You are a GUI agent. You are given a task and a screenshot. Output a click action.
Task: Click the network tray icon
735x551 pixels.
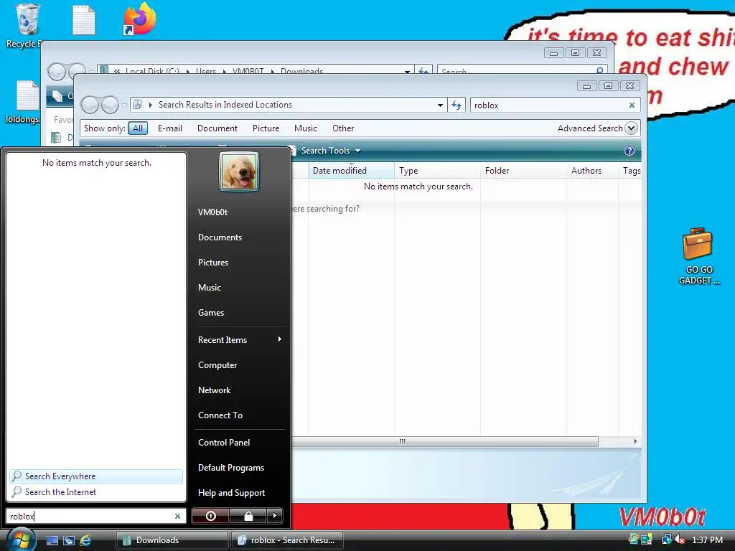pyautogui.click(x=666, y=540)
